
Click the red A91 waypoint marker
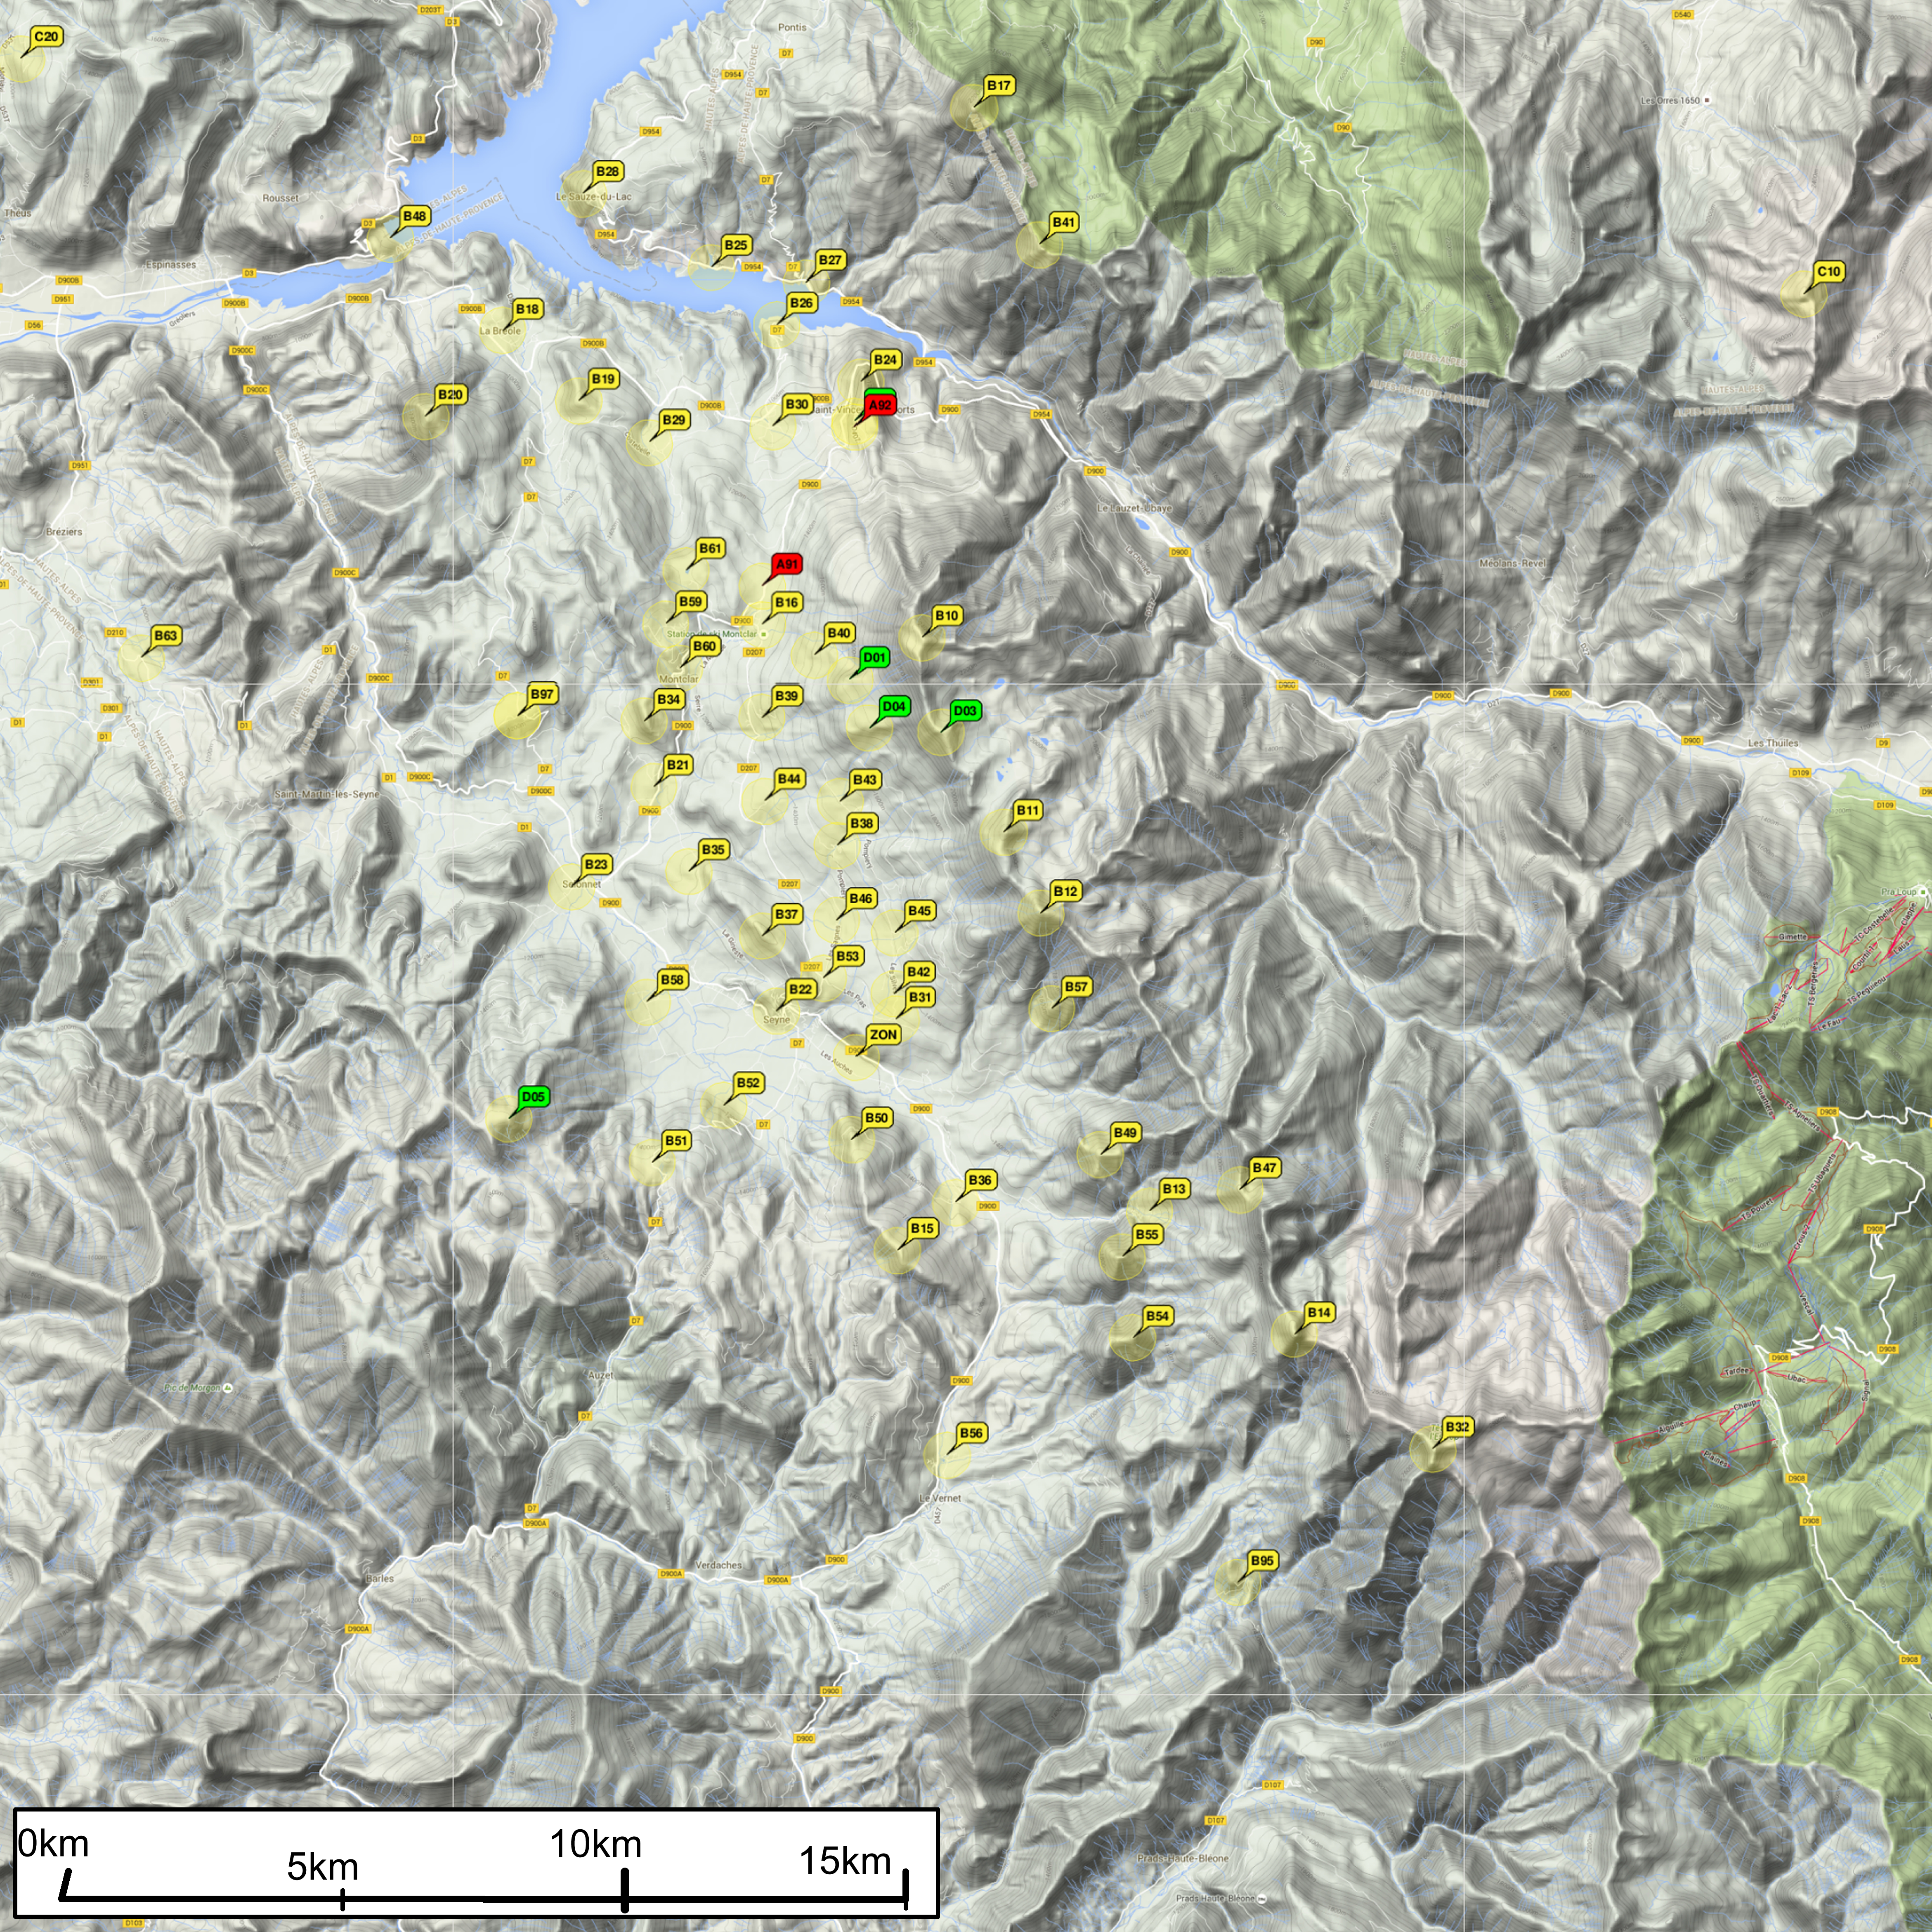(787, 565)
